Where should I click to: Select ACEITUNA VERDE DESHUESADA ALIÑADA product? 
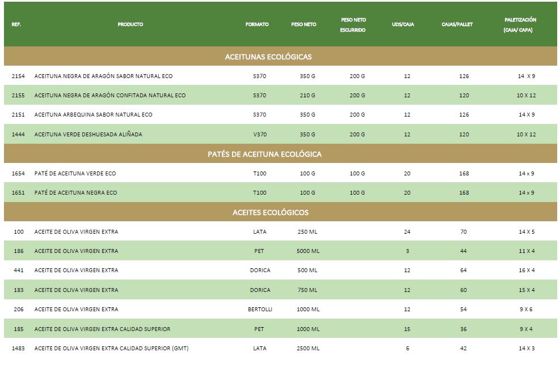tap(88, 134)
